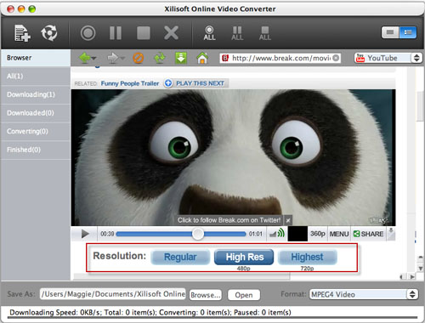Select the All(1) sidebar tab
This screenshot has width=425, height=323.
(36, 76)
